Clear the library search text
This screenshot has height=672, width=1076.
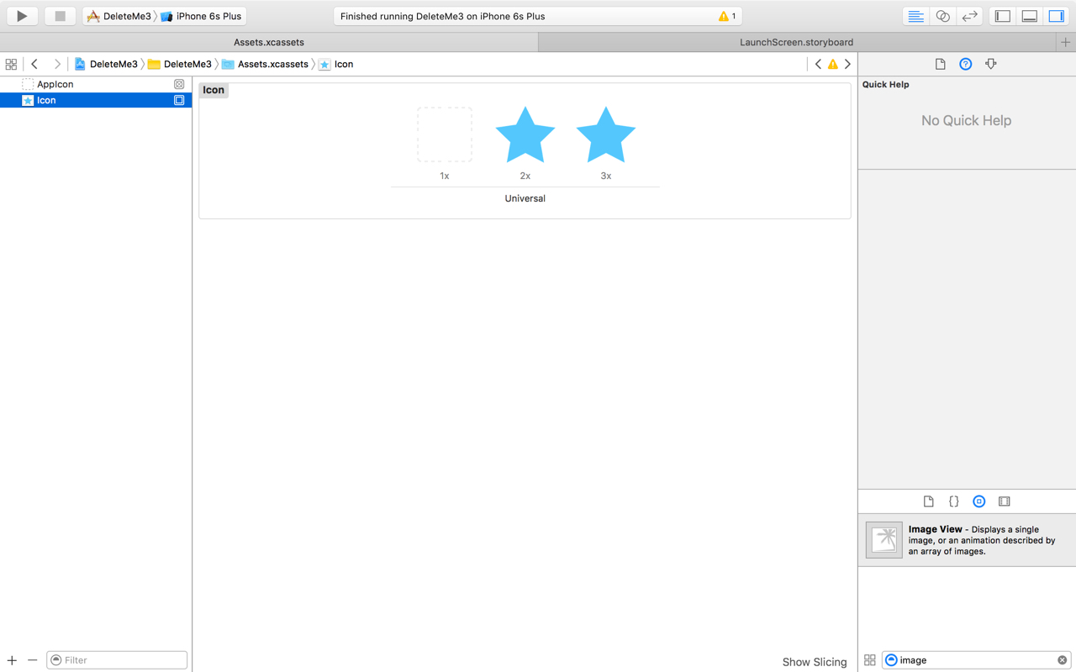[1062, 660]
